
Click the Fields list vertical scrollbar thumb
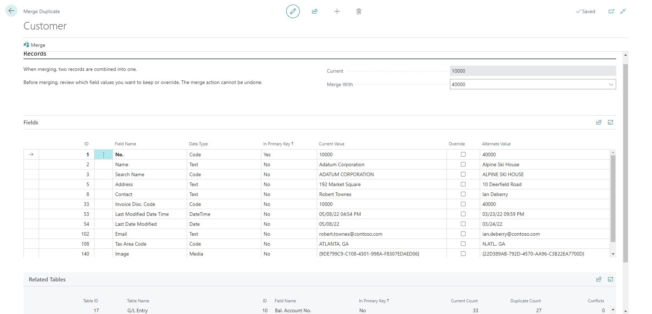coord(613,198)
